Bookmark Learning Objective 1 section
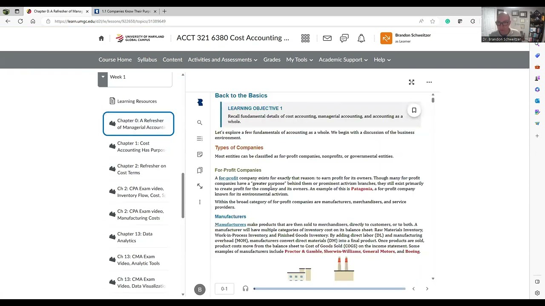This screenshot has width=545, height=306. click(x=414, y=110)
